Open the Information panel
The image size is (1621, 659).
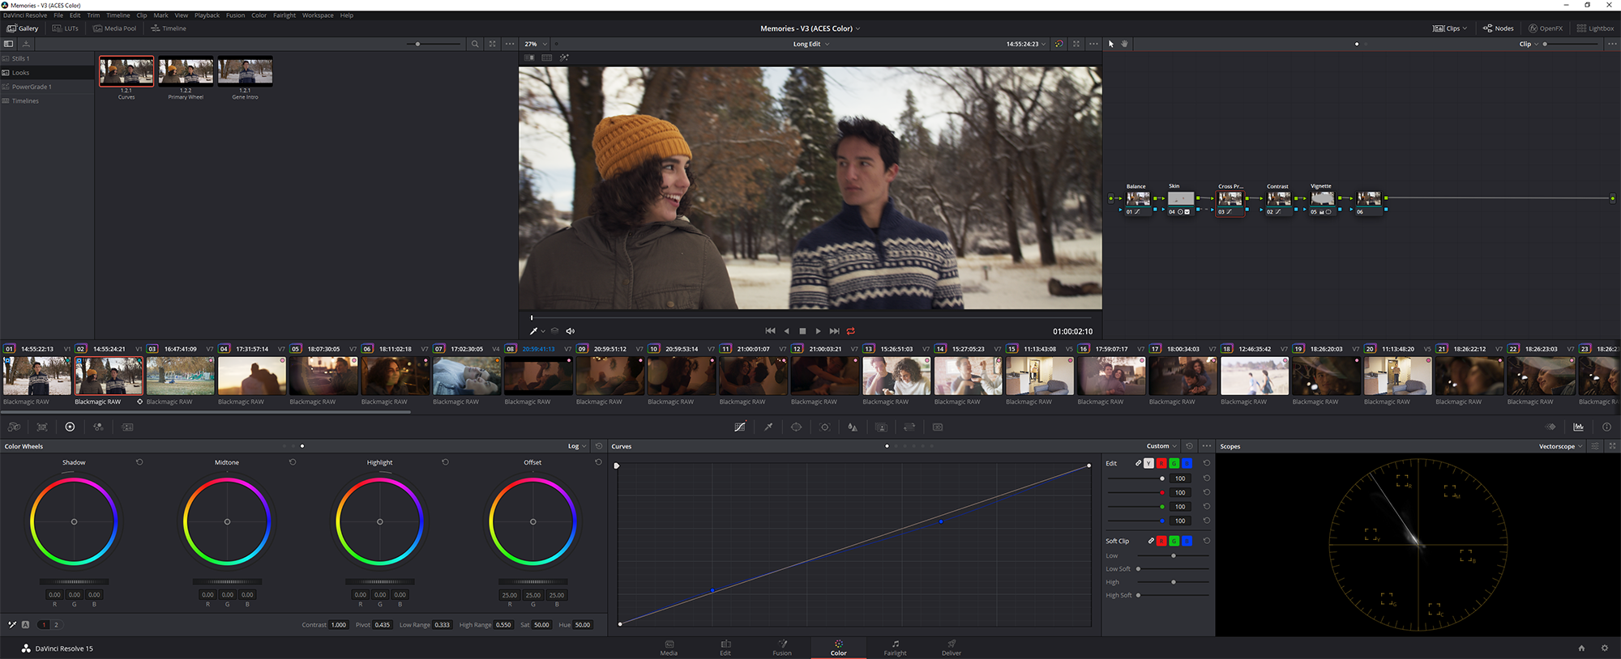pos(1606,427)
